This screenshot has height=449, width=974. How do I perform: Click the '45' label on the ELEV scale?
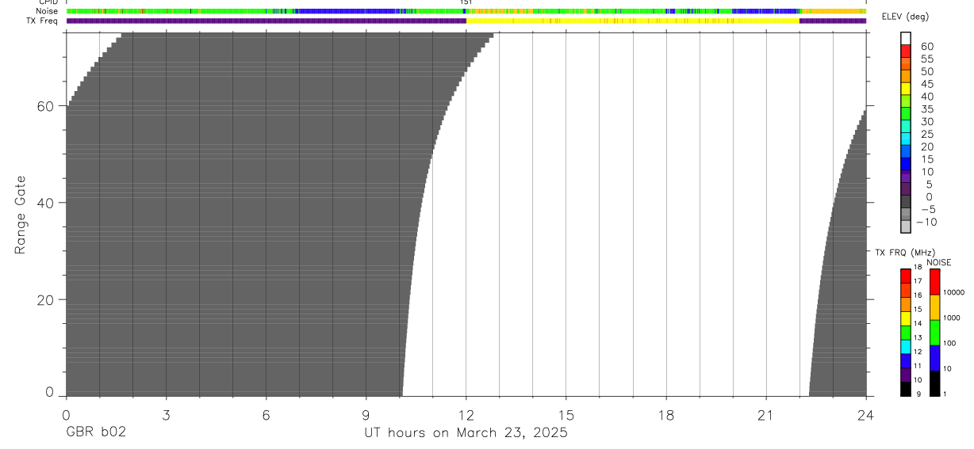coord(926,84)
